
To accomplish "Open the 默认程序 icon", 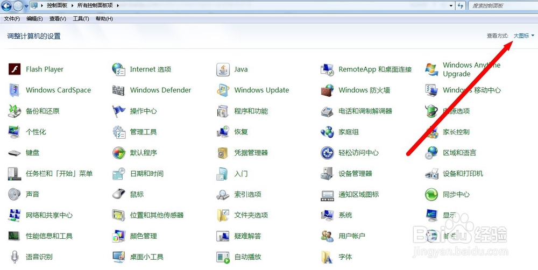I will tap(119, 153).
